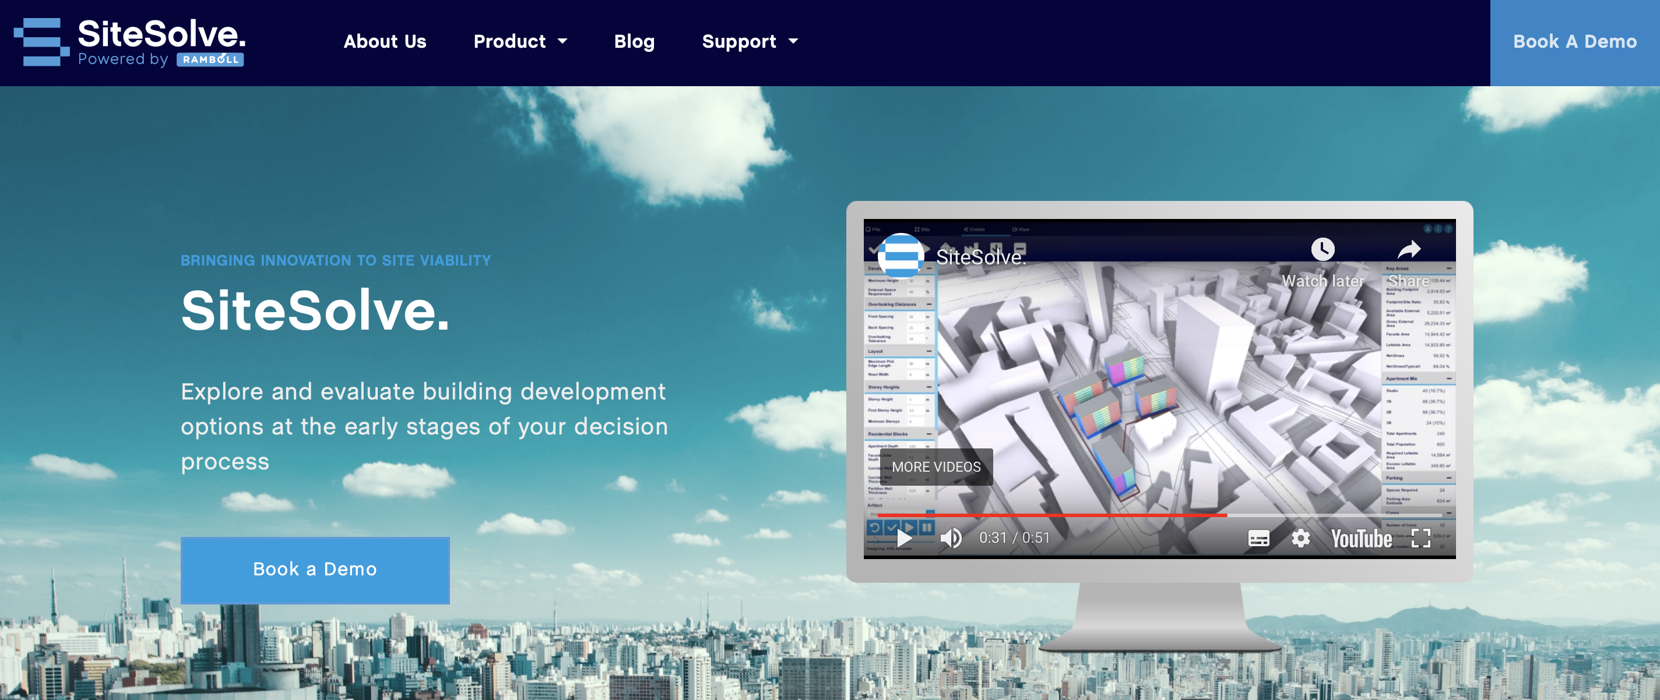Open the About Us page
This screenshot has height=700, width=1660.
point(385,42)
